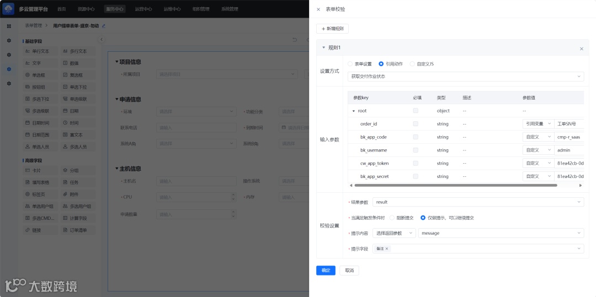Collapse the root parameter tree node
Screen dimensions: 596x297
[354, 111]
